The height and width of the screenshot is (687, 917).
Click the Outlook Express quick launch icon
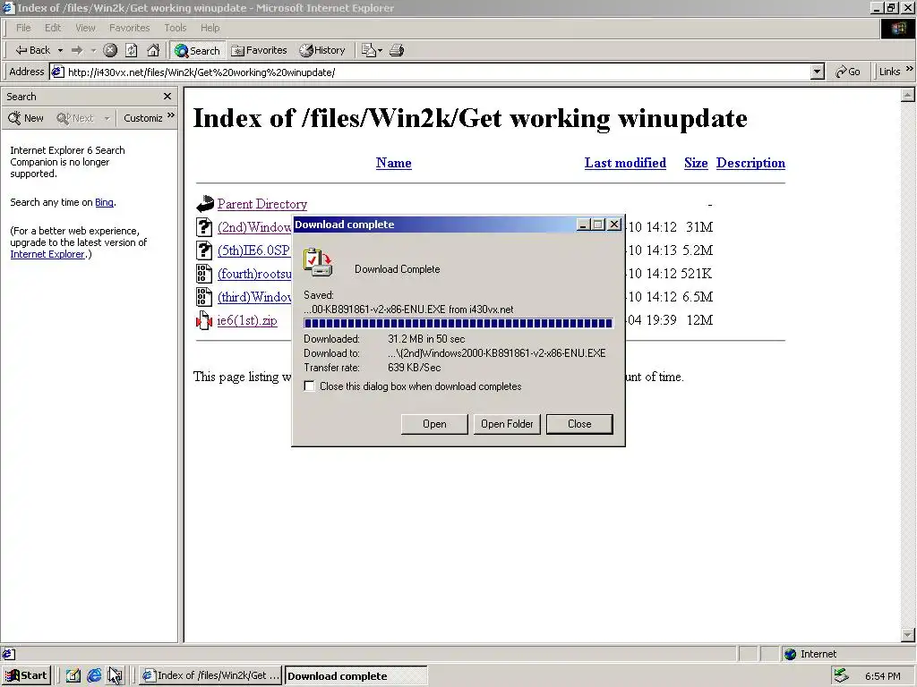pyautogui.click(x=115, y=676)
